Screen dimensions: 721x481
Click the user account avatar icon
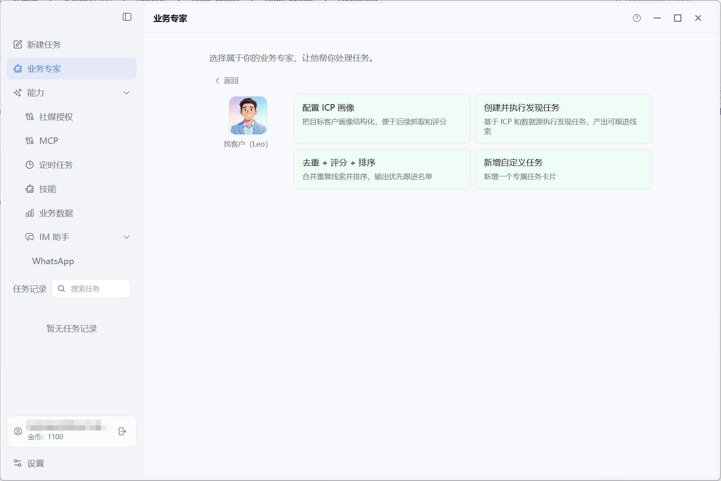18,431
